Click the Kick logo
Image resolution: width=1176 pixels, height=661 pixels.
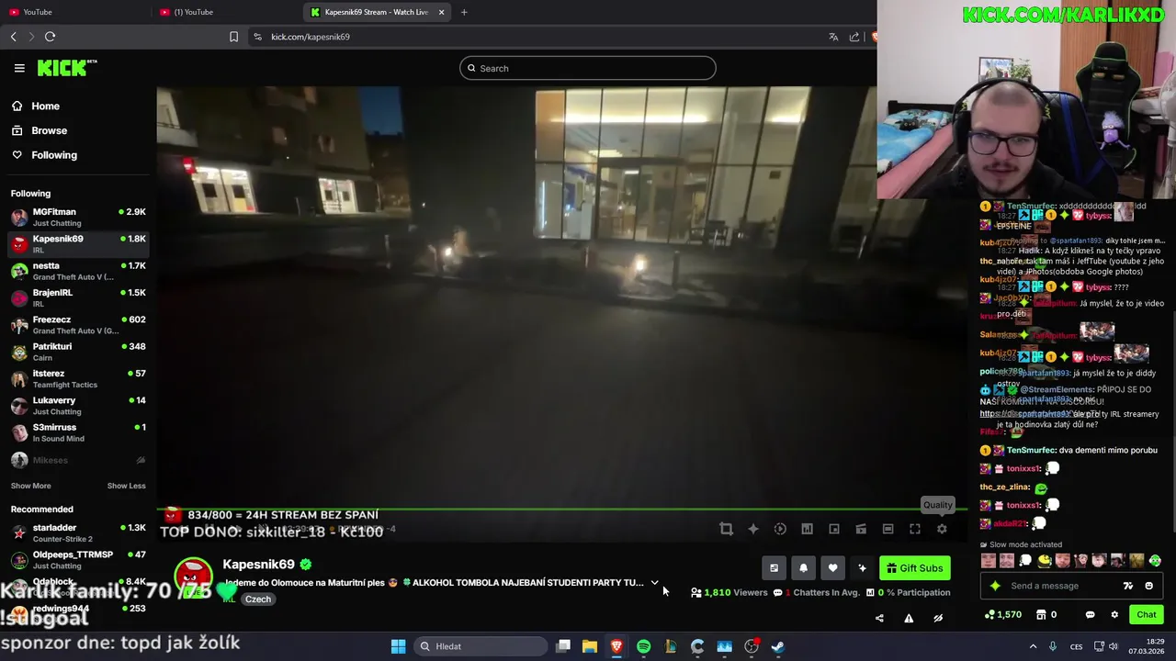click(66, 68)
